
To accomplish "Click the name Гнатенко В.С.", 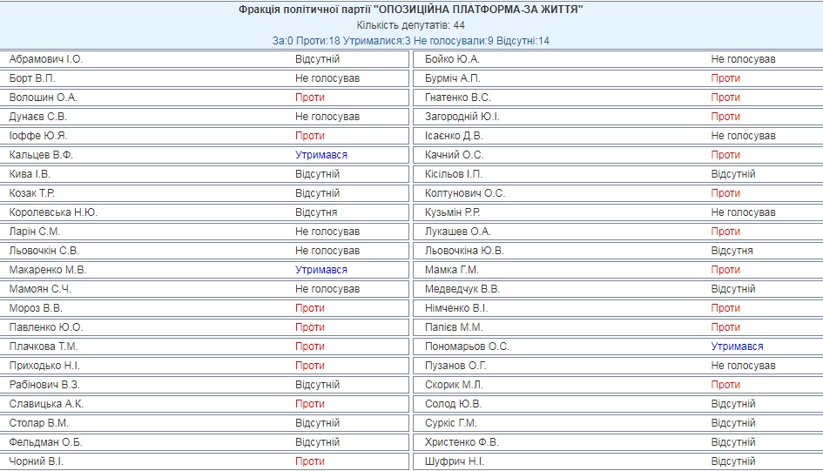I will pos(458,98).
